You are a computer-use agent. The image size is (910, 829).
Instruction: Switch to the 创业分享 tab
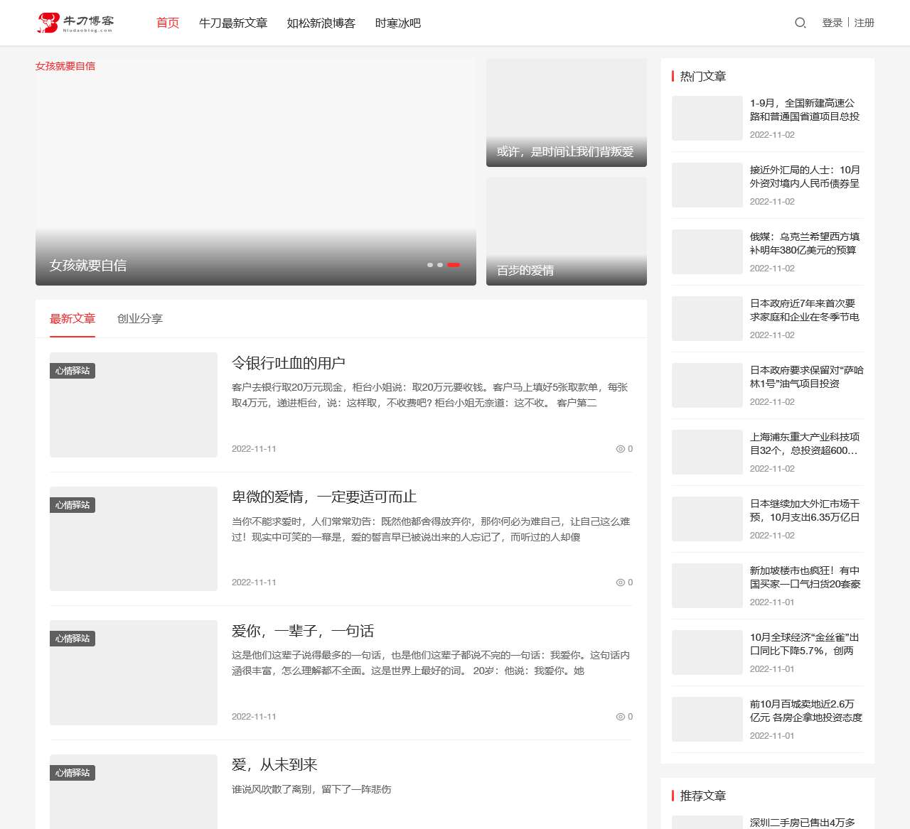coord(140,318)
